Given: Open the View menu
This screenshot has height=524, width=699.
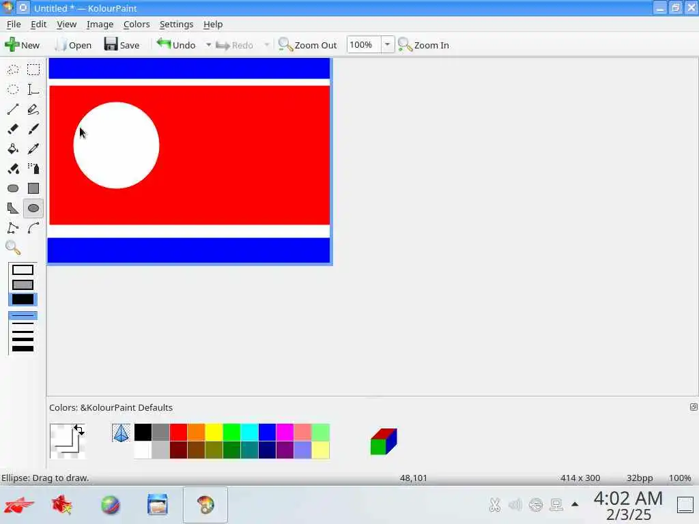Looking at the screenshot, I should [66, 24].
